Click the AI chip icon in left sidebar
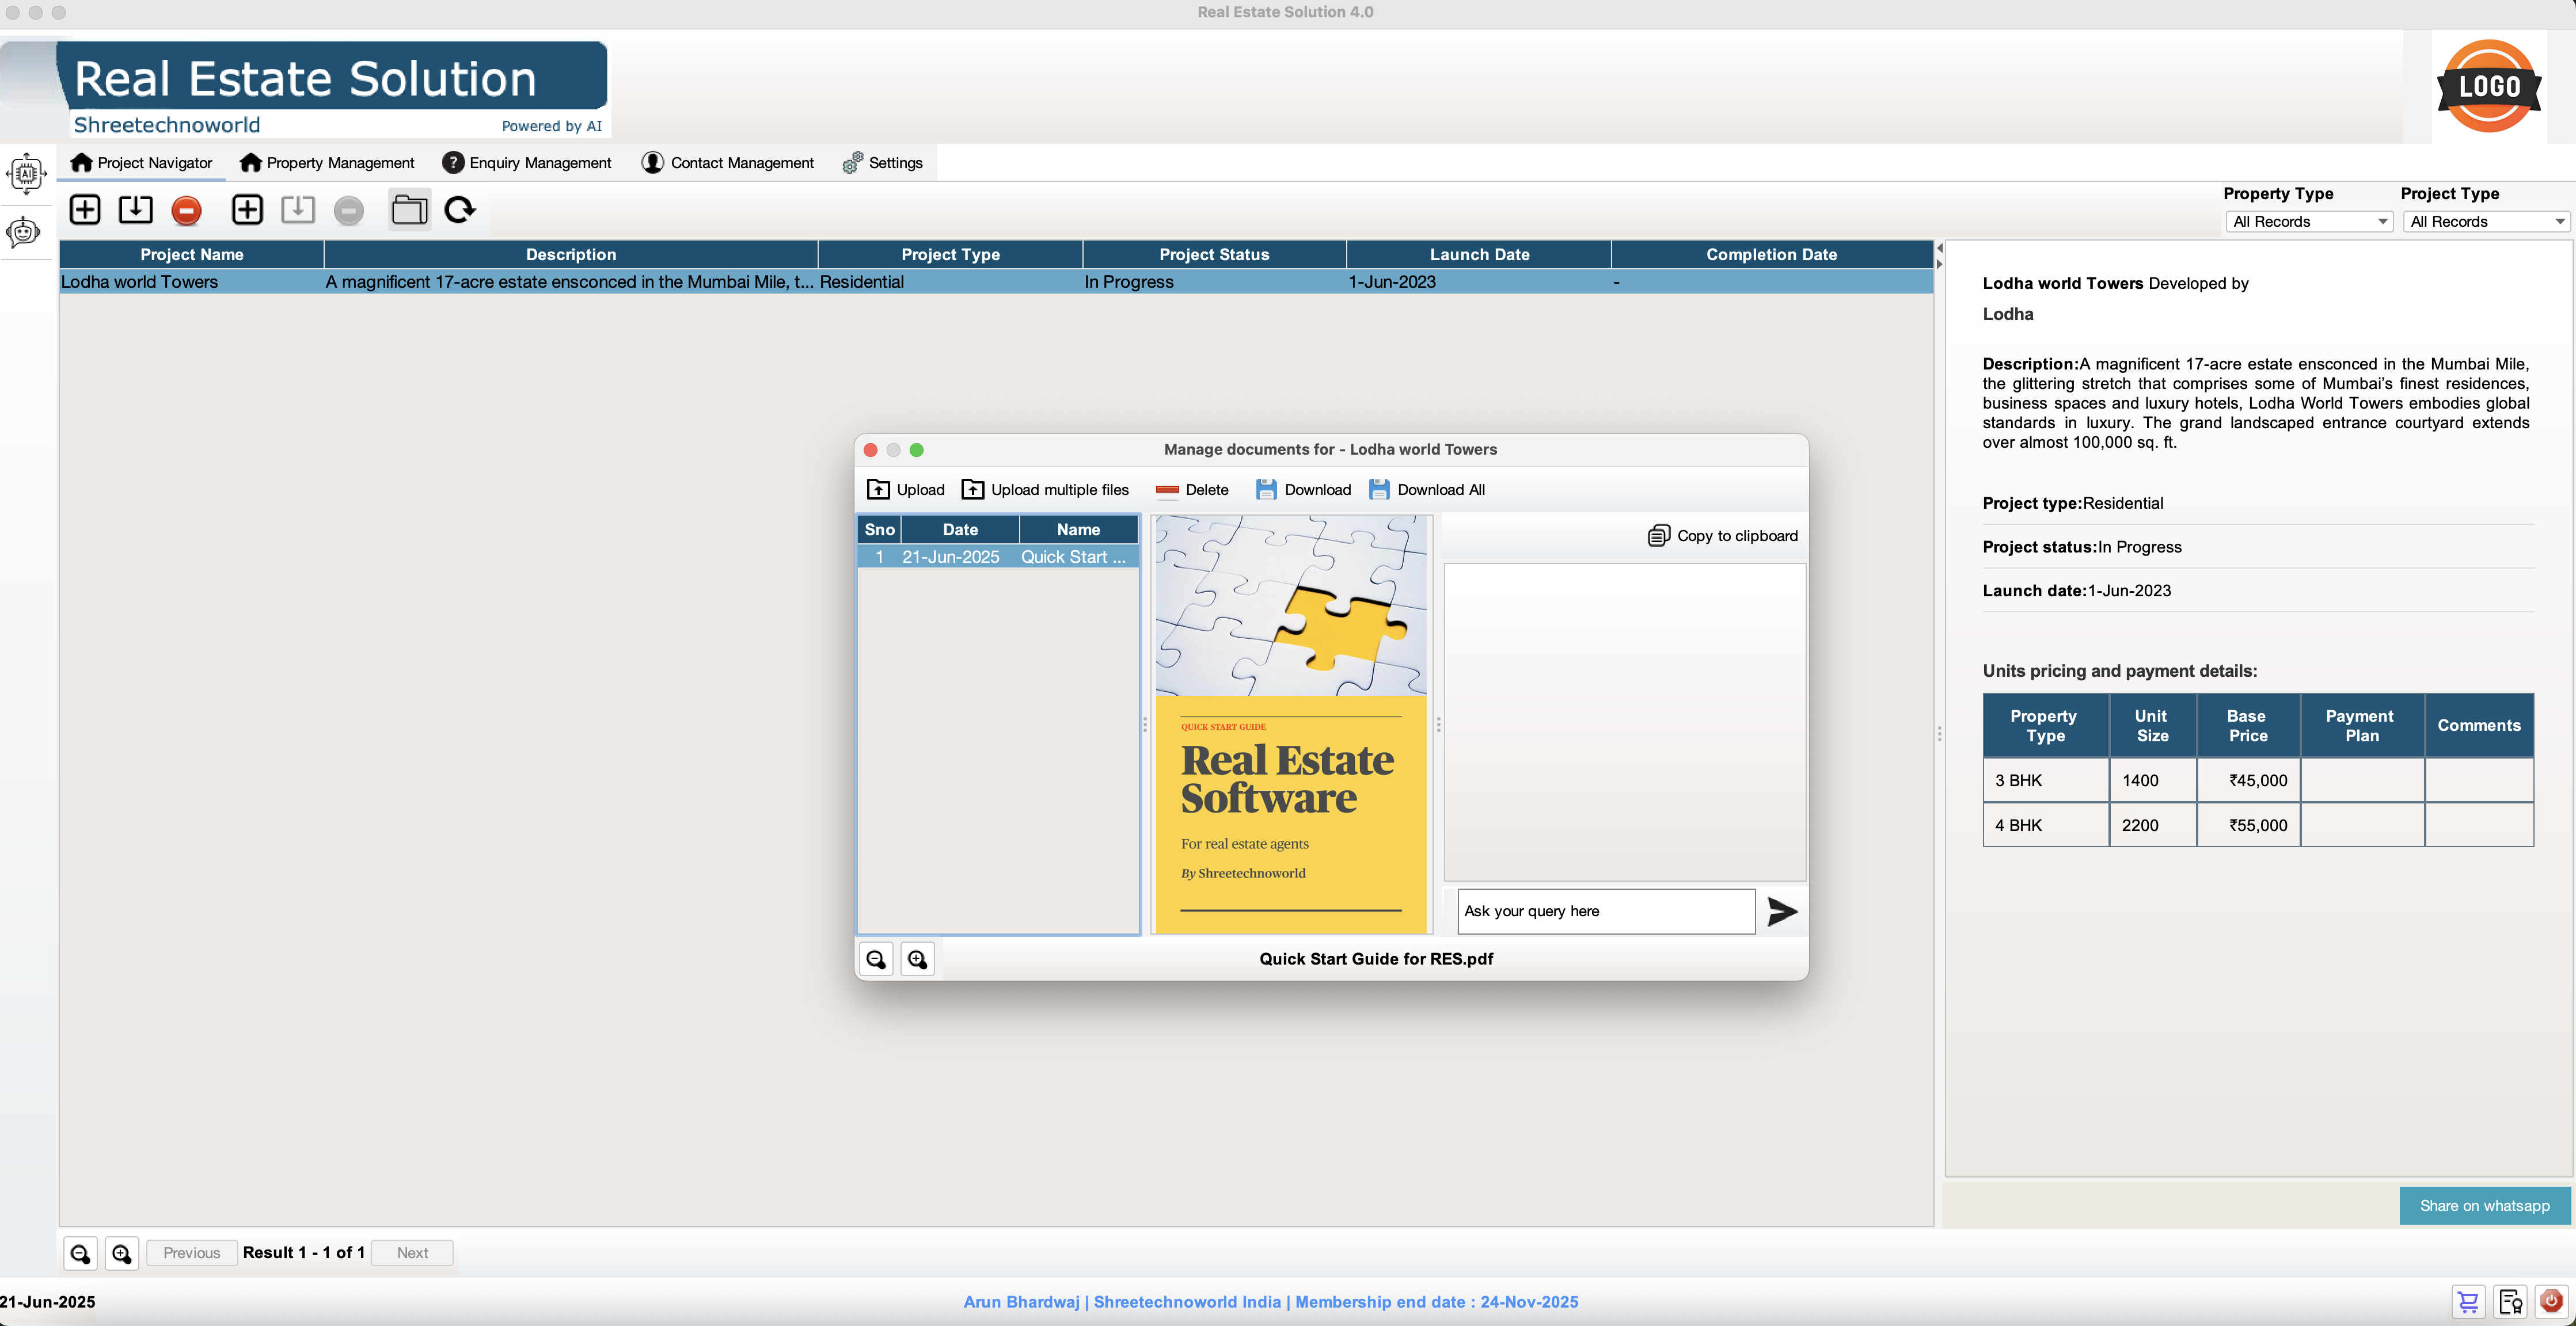The width and height of the screenshot is (2576, 1326). coord(26,173)
